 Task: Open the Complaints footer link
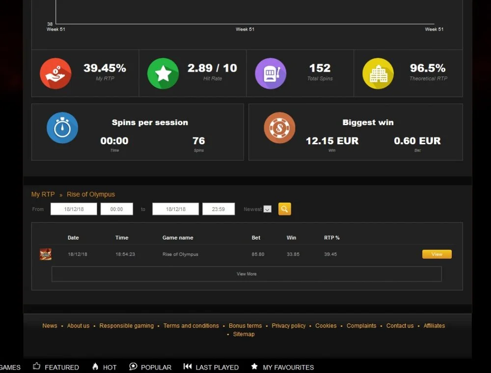click(x=361, y=326)
